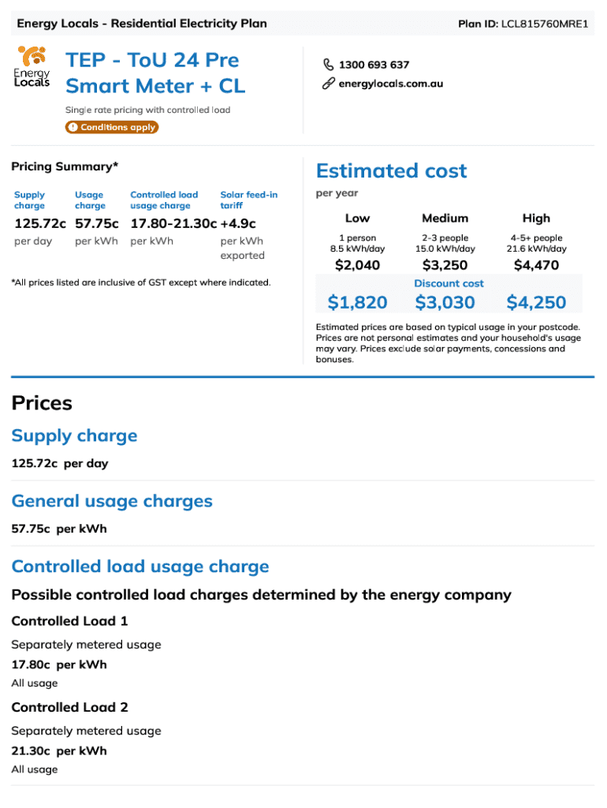Click the Estimated cost heading

click(x=391, y=170)
